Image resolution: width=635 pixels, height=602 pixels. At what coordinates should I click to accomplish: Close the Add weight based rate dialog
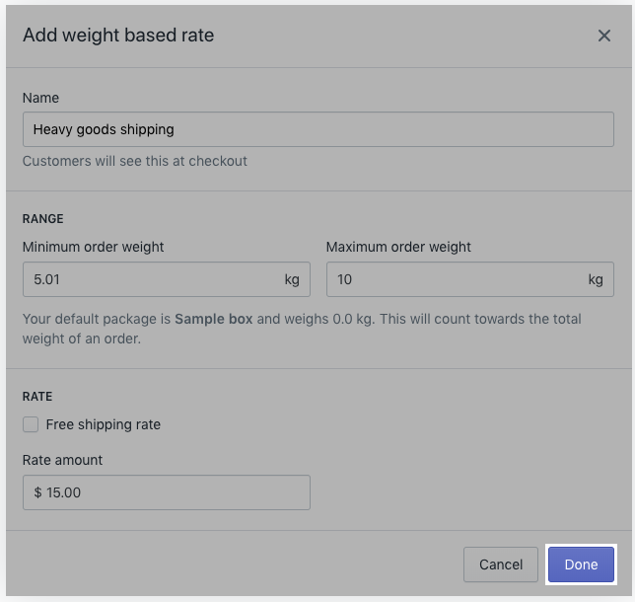(603, 36)
